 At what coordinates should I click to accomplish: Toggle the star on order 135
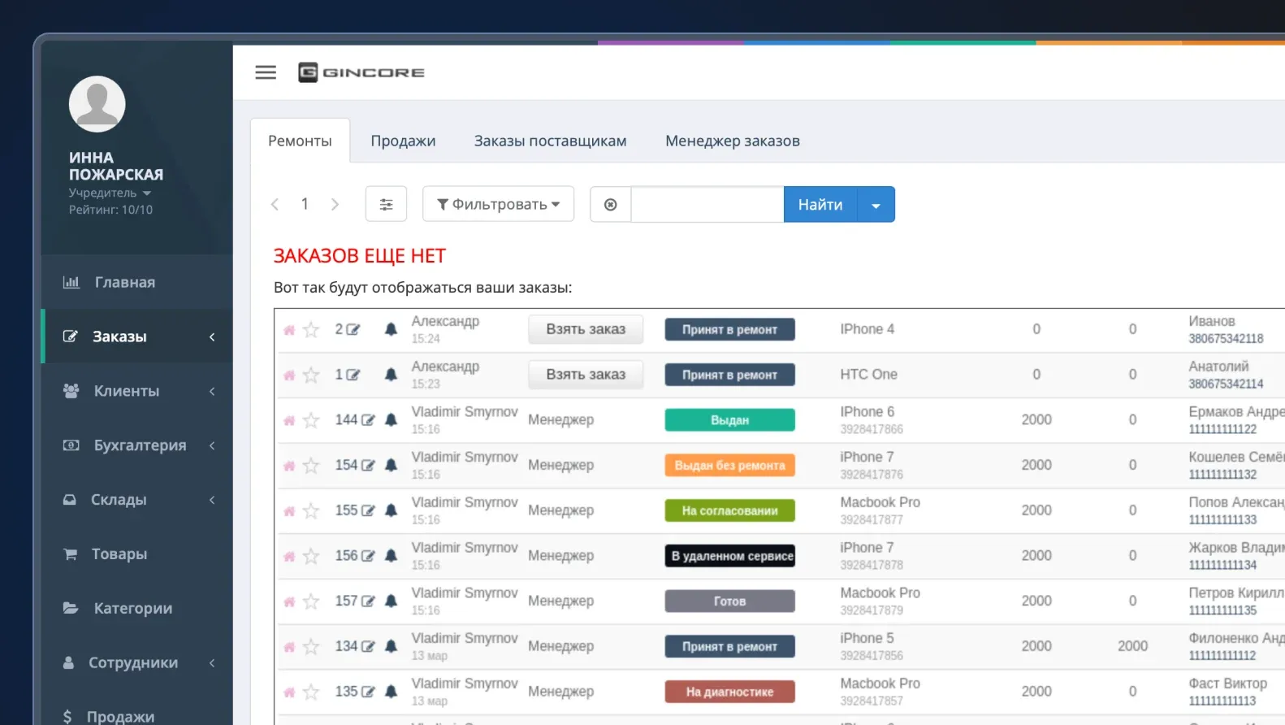click(311, 692)
